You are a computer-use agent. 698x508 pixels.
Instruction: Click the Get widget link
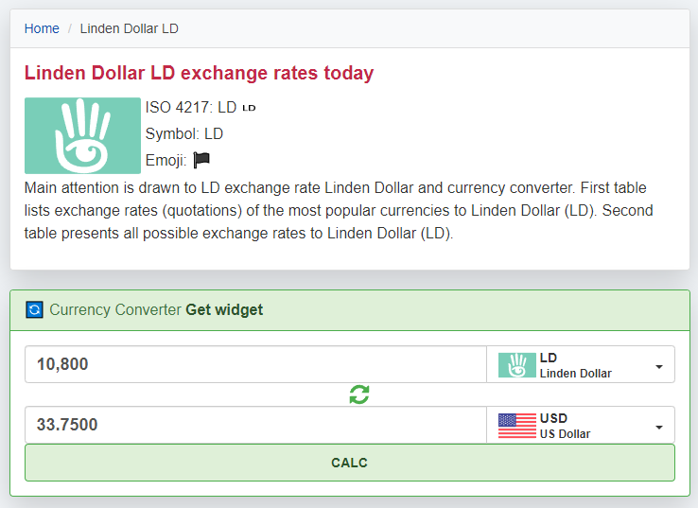224,309
